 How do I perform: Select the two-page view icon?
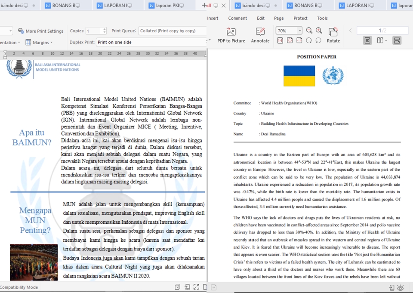[380, 40]
